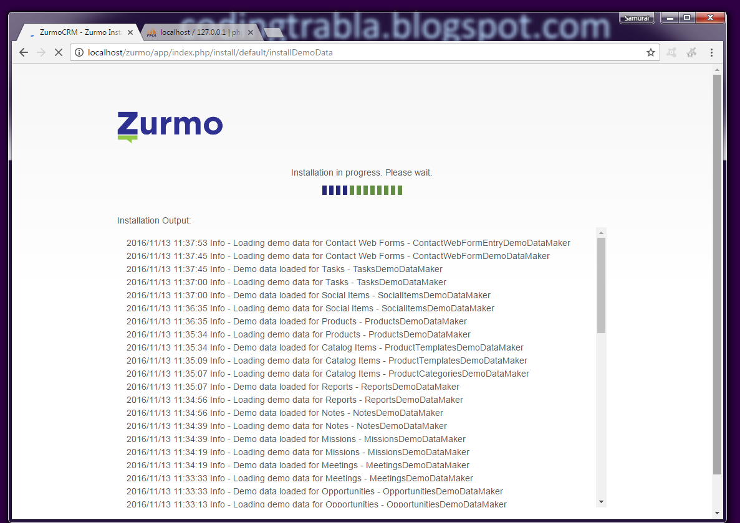Image resolution: width=740 pixels, height=523 pixels.
Task: Click 'Demo data loaded for Tasks' log line
Action: [284, 269]
